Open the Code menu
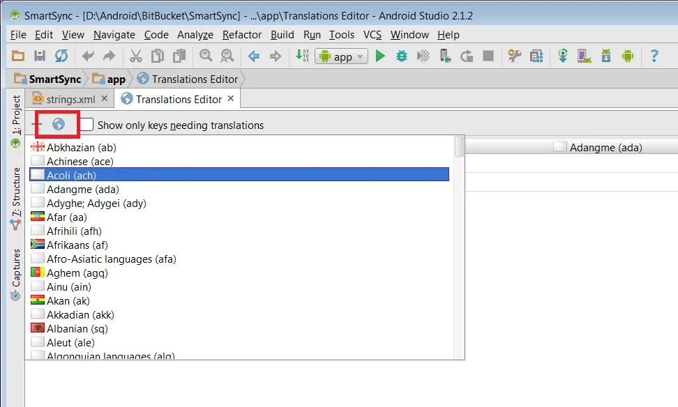The height and width of the screenshot is (407, 678). (156, 35)
